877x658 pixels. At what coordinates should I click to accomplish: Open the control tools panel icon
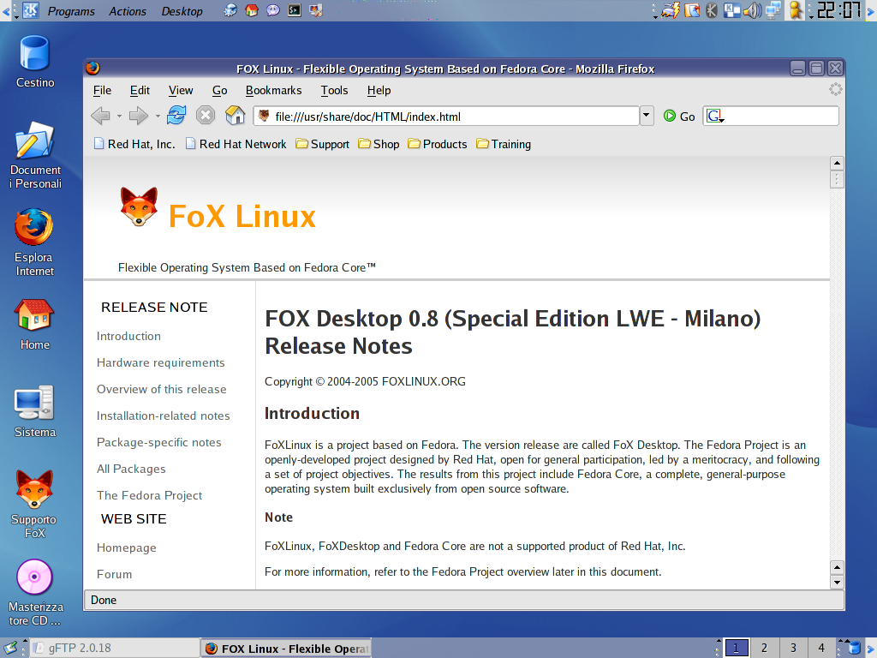pos(315,10)
